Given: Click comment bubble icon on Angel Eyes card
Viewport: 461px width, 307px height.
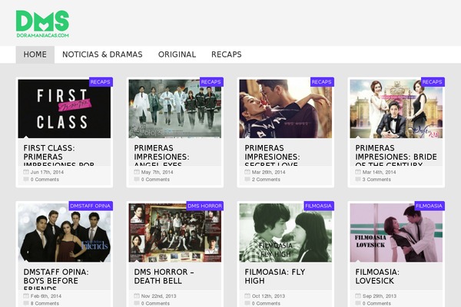Looking at the screenshot, I should [137, 179].
